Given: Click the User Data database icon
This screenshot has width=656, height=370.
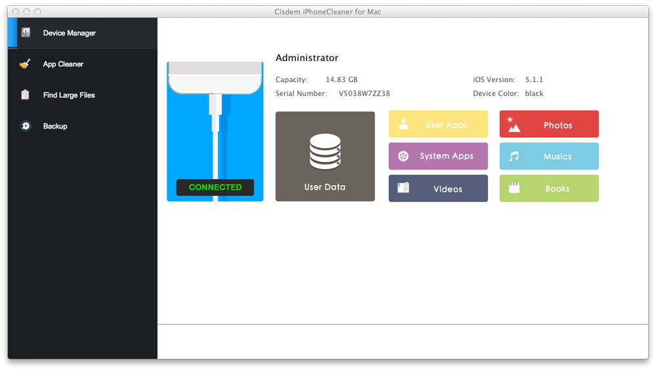Looking at the screenshot, I should 325,152.
